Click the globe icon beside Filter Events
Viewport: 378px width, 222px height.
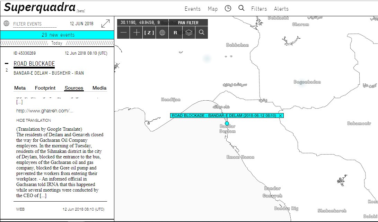(x=7, y=23)
